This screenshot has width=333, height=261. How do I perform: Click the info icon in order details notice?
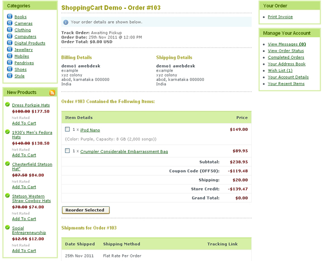coord(66,22)
